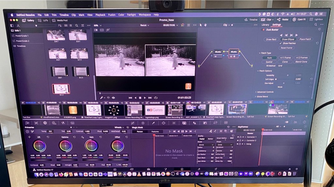Open the viewer zoom 66% dropdown

(x=98, y=25)
